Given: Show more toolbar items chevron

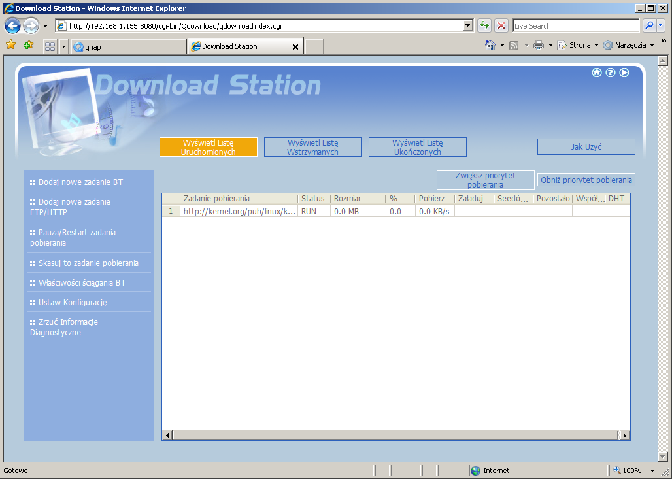Looking at the screenshot, I should coord(664,41).
